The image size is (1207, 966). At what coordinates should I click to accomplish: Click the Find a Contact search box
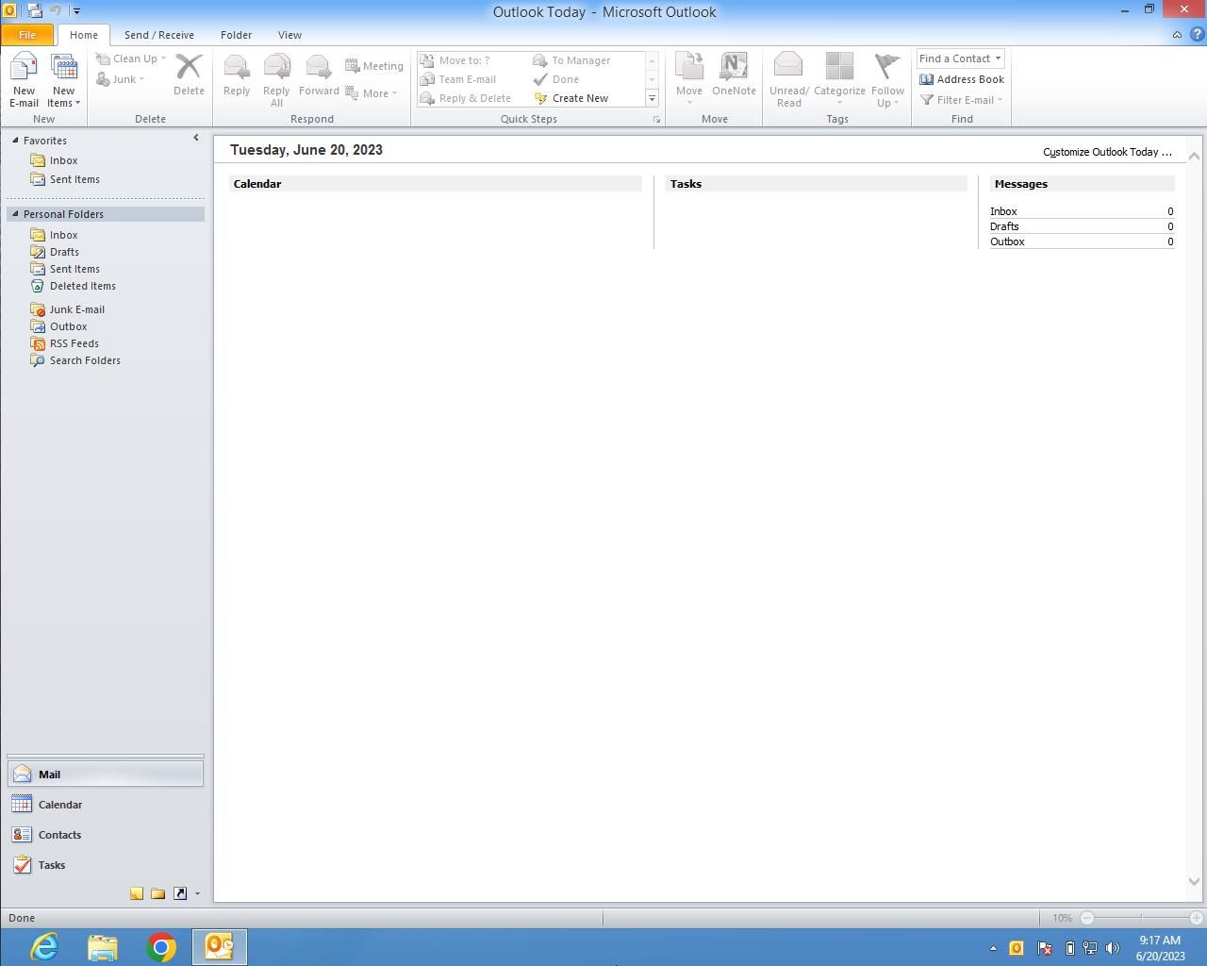pyautogui.click(x=954, y=58)
